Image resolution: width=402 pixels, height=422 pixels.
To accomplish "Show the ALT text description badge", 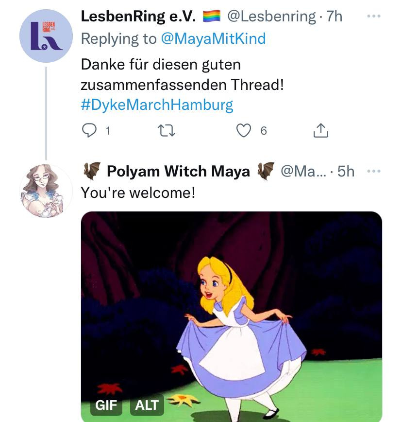I will click(147, 405).
